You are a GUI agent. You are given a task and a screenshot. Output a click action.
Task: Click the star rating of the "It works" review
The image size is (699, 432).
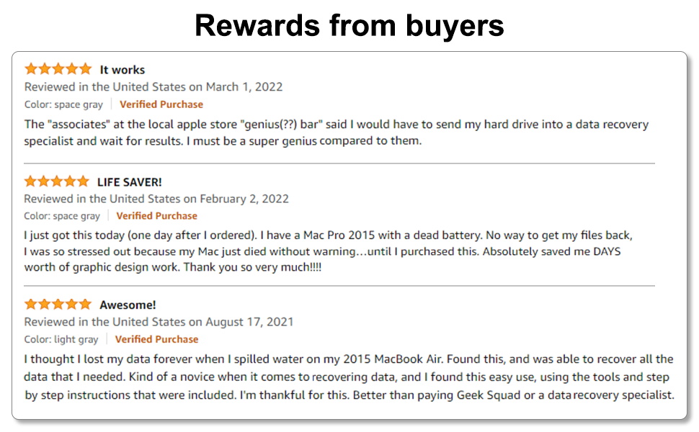pos(58,69)
